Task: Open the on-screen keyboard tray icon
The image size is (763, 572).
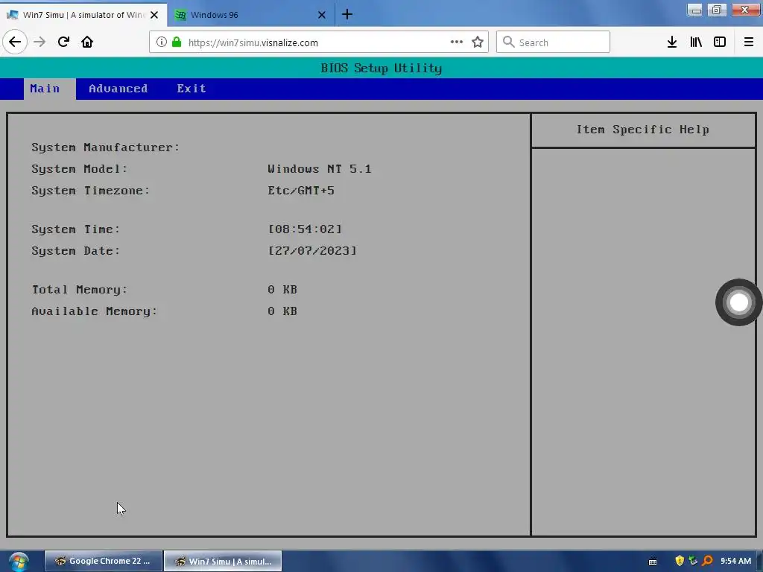Action: [x=653, y=562]
